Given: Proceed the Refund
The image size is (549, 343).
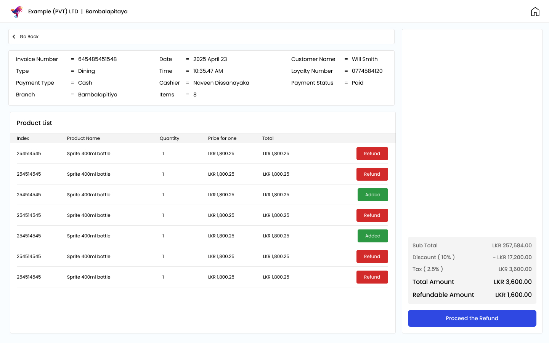Looking at the screenshot, I should pyautogui.click(x=472, y=318).
